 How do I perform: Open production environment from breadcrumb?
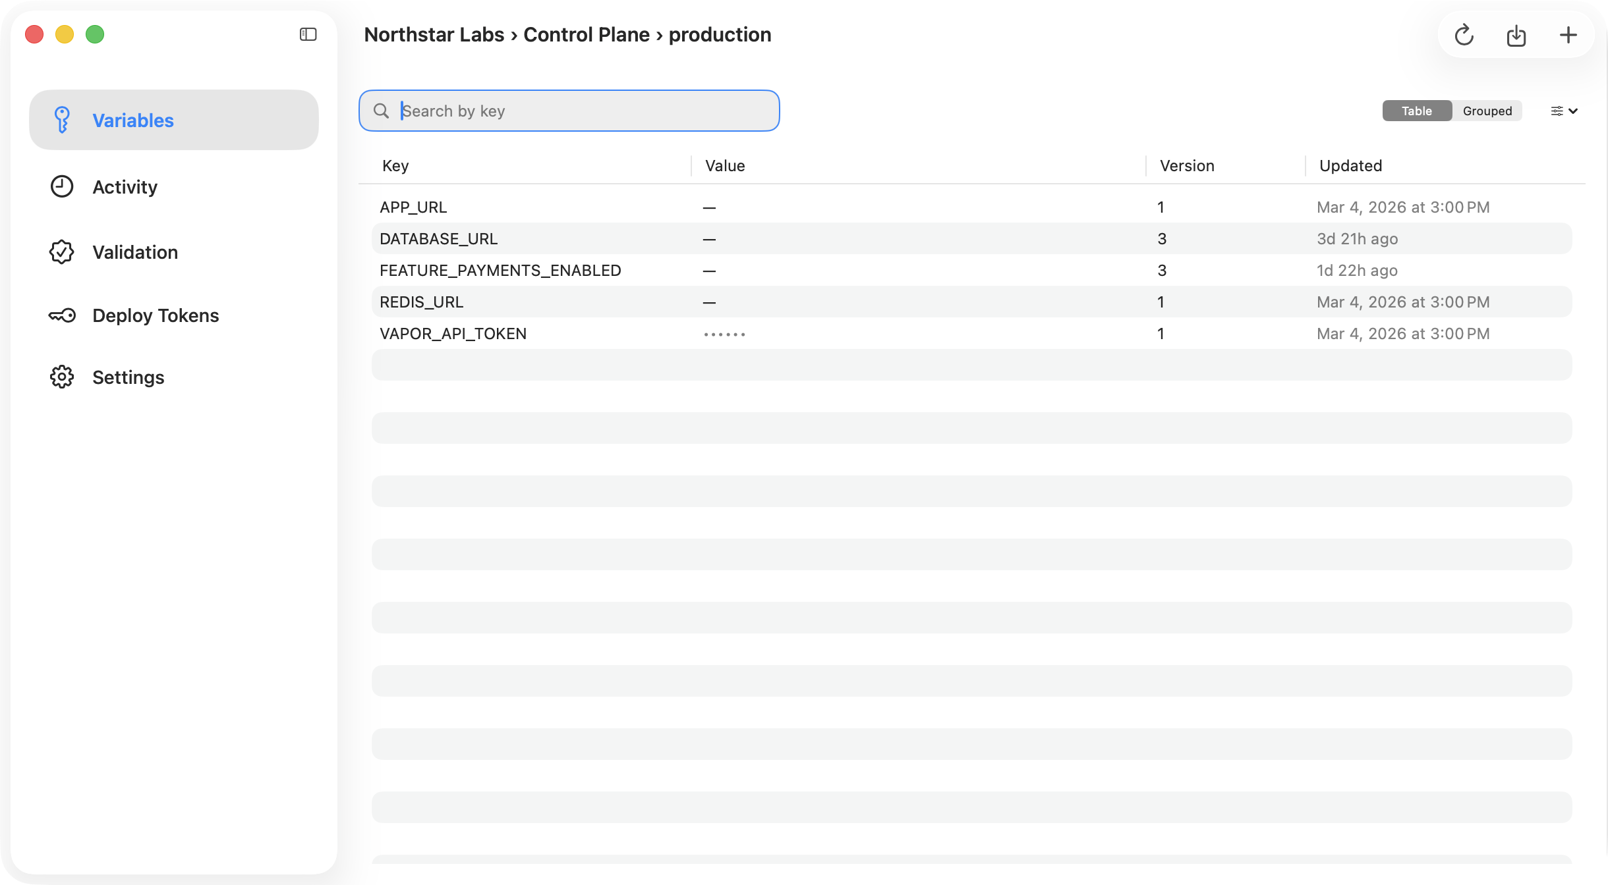click(x=719, y=34)
